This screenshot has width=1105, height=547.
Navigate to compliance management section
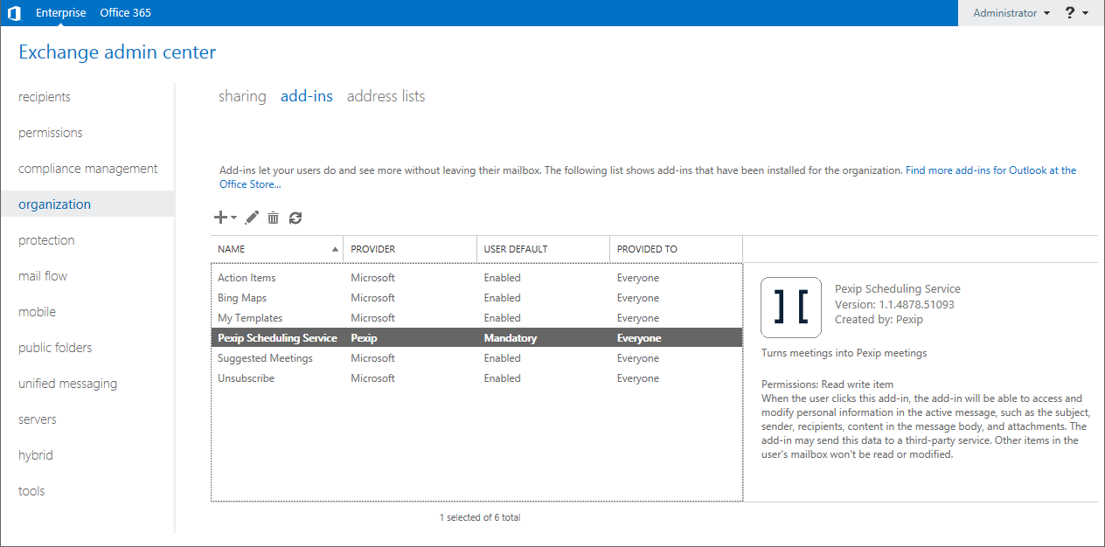(88, 169)
